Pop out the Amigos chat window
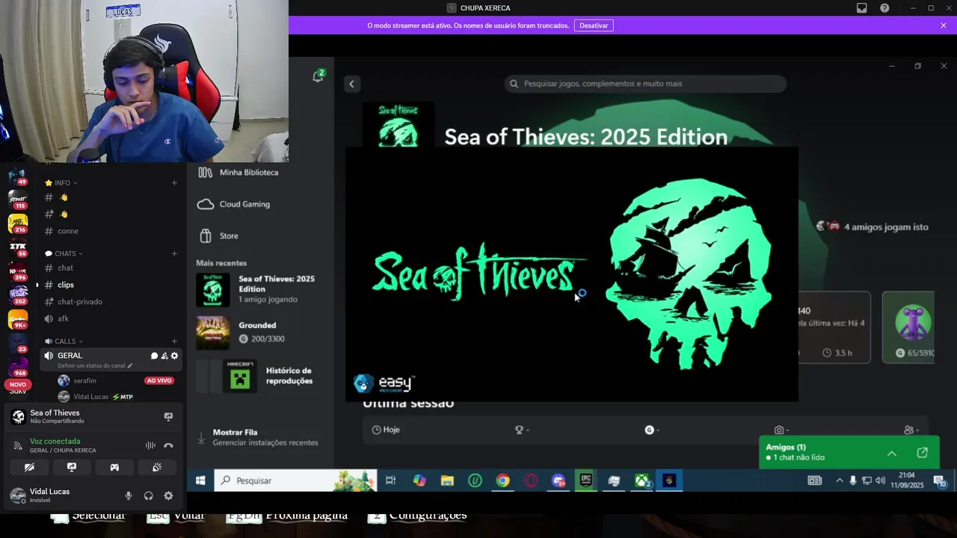The height and width of the screenshot is (538, 957). [923, 453]
